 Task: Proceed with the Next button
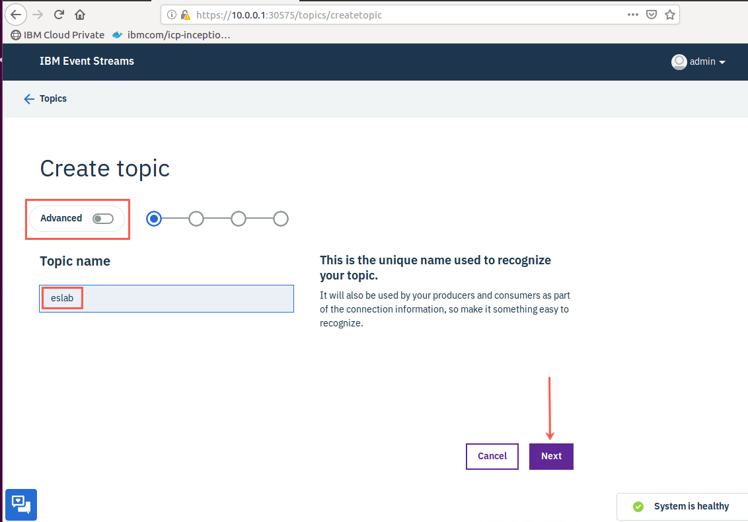[552, 457]
